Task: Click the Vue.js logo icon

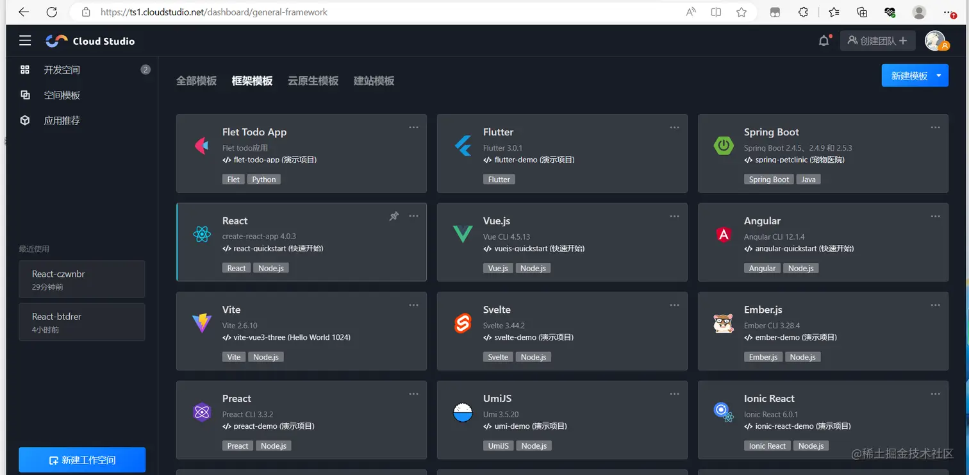Action: pos(463,235)
